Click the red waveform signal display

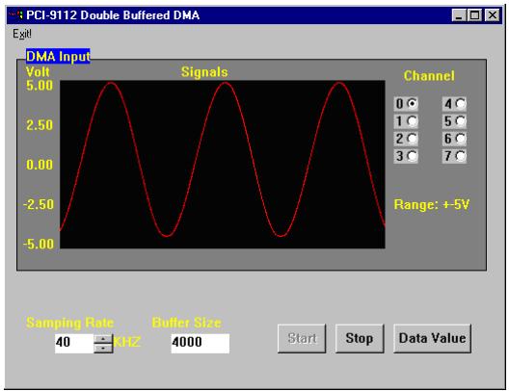click(x=223, y=165)
